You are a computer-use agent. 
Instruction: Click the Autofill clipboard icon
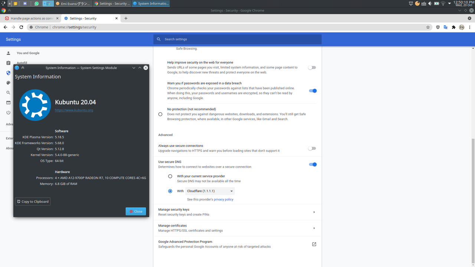(x=9, y=63)
